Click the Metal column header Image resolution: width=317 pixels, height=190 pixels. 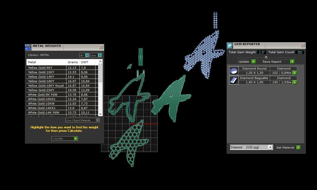click(x=46, y=62)
